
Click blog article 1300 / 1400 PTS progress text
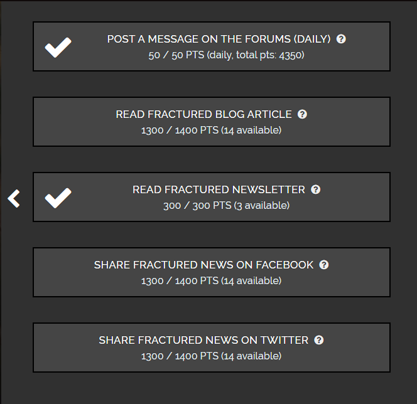tap(211, 130)
